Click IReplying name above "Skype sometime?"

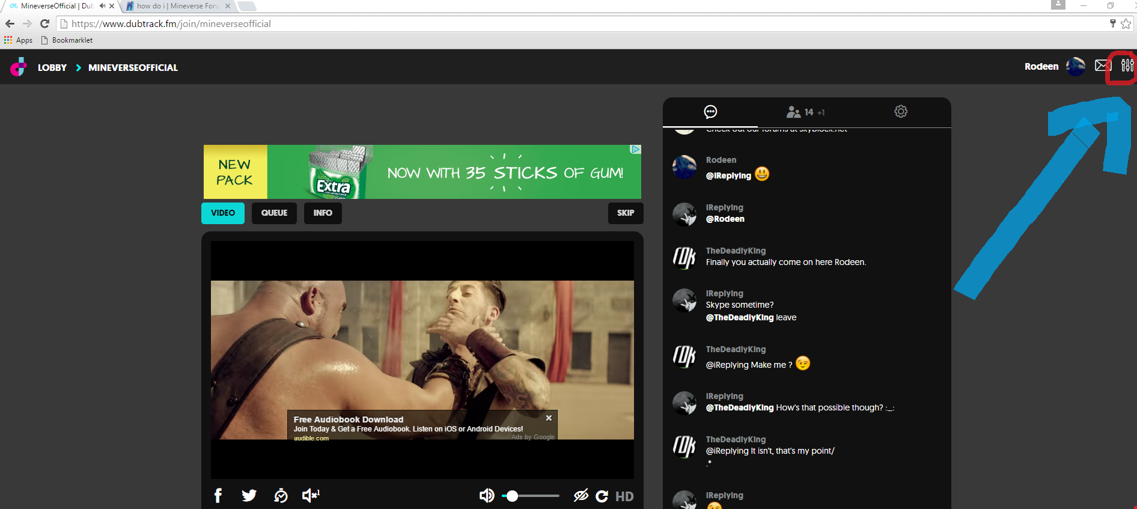[x=724, y=293]
